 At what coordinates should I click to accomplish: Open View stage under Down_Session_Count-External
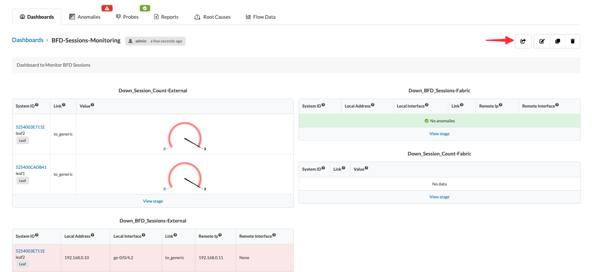[x=153, y=201]
